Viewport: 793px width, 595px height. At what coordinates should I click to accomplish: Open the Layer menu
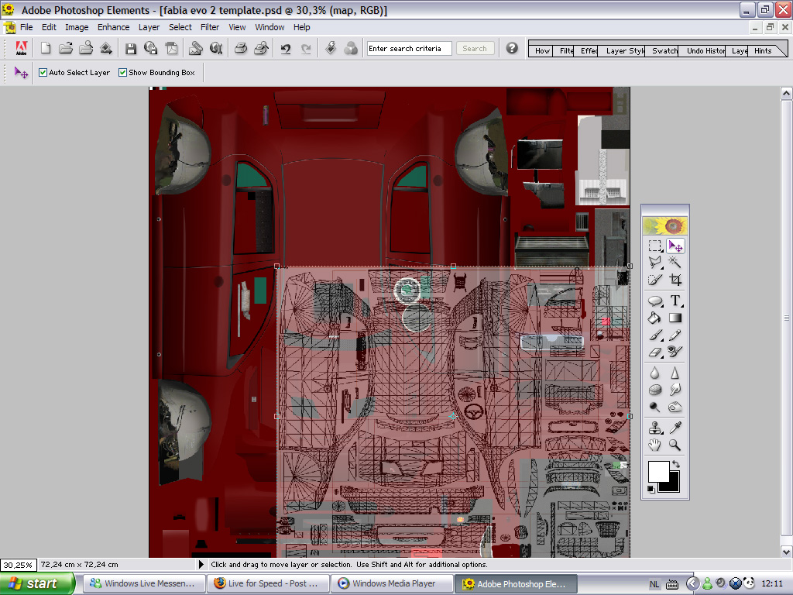pyautogui.click(x=149, y=27)
